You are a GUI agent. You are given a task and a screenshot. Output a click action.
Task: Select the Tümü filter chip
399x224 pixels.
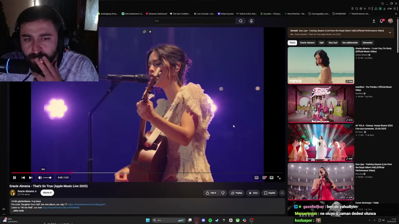pos(292,43)
